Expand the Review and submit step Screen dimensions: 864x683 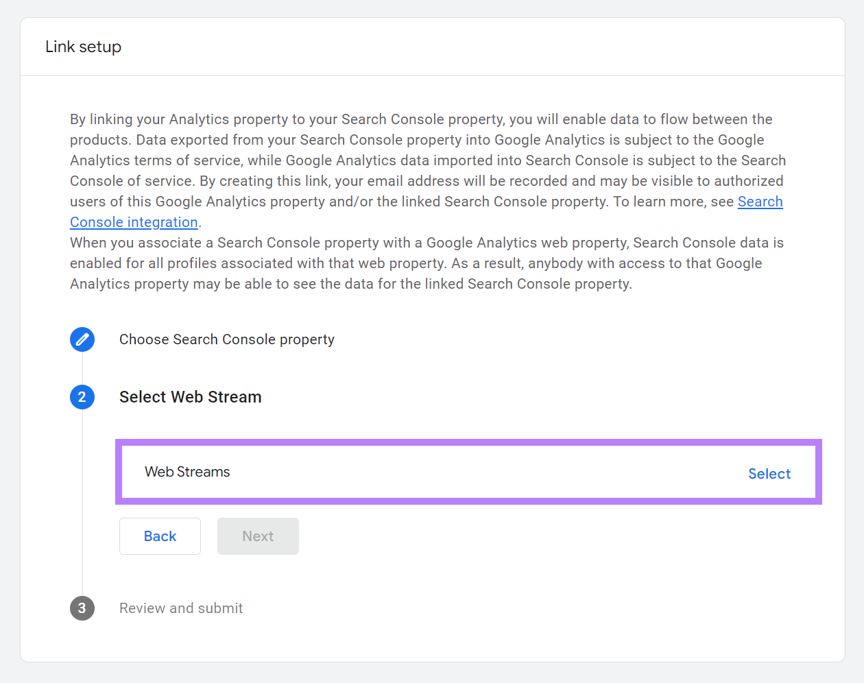181,608
